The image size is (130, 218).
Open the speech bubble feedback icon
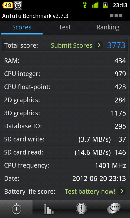click(114, 209)
